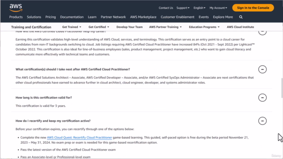Click 'This certification is valid for 3 years.'
Screen dimensions: 283x159
[41, 106]
